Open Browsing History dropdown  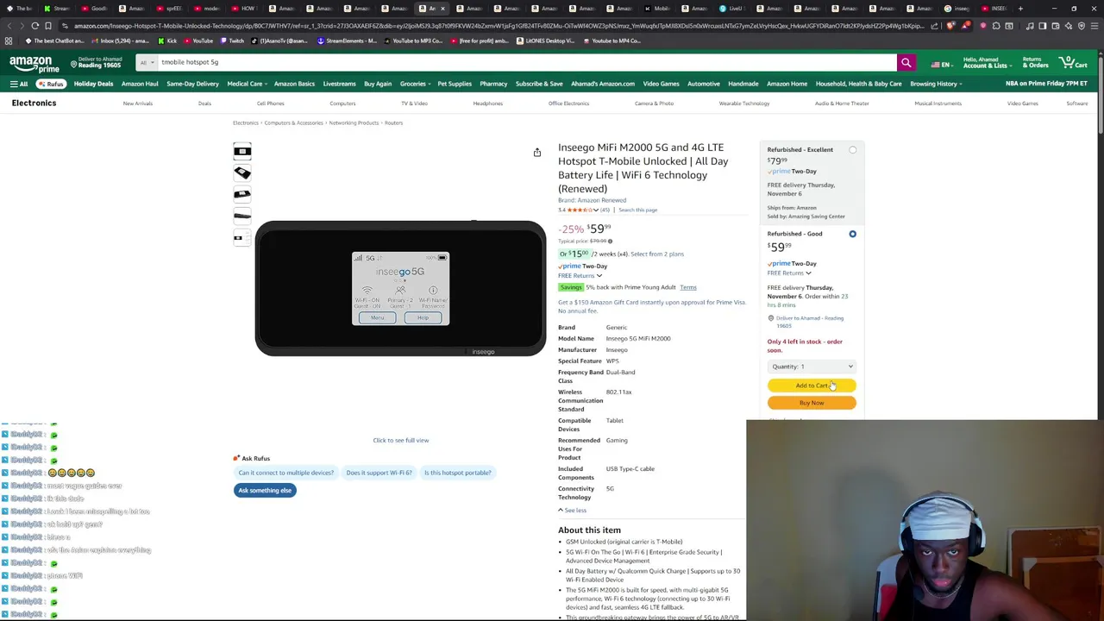[x=935, y=84]
